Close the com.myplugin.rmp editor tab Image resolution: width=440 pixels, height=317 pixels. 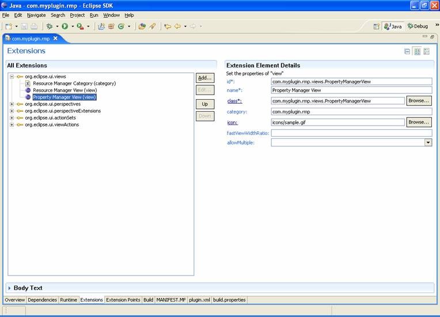[x=55, y=38]
